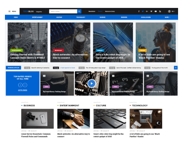Click video icon on car thumbnail
This screenshot has height=142, width=183.
tap(44, 76)
